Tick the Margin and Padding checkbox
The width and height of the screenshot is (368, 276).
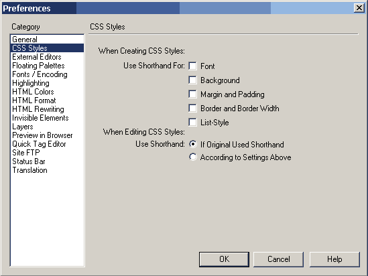click(x=192, y=94)
